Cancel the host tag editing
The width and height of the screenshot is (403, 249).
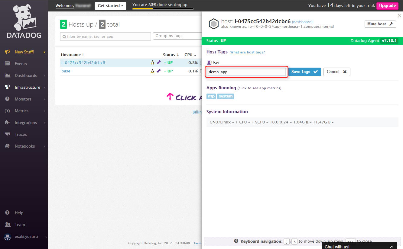point(337,72)
